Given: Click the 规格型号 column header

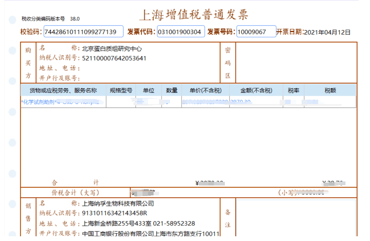Looking at the screenshot, I should 121,91.
